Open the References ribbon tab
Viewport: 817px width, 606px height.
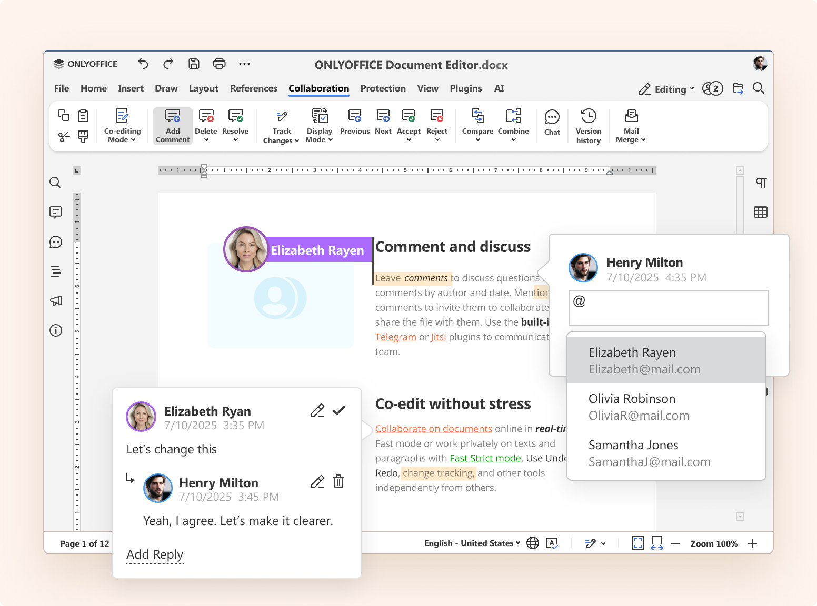[x=253, y=88]
